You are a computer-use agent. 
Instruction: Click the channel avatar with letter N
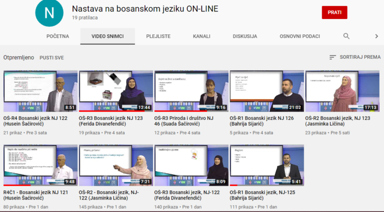50,13
